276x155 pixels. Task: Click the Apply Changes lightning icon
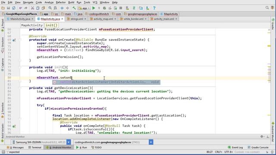point(99,8)
